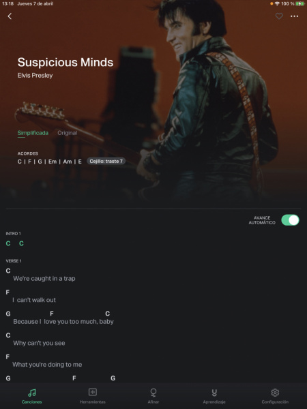
Task: Select the first green C chord in Intro 1
Action: click(8, 243)
